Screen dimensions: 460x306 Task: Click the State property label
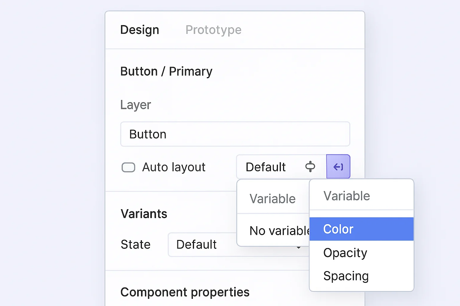[135, 245]
